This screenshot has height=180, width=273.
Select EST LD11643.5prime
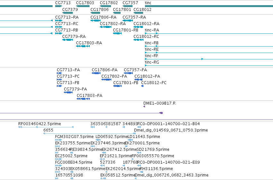[x=130, y=140]
